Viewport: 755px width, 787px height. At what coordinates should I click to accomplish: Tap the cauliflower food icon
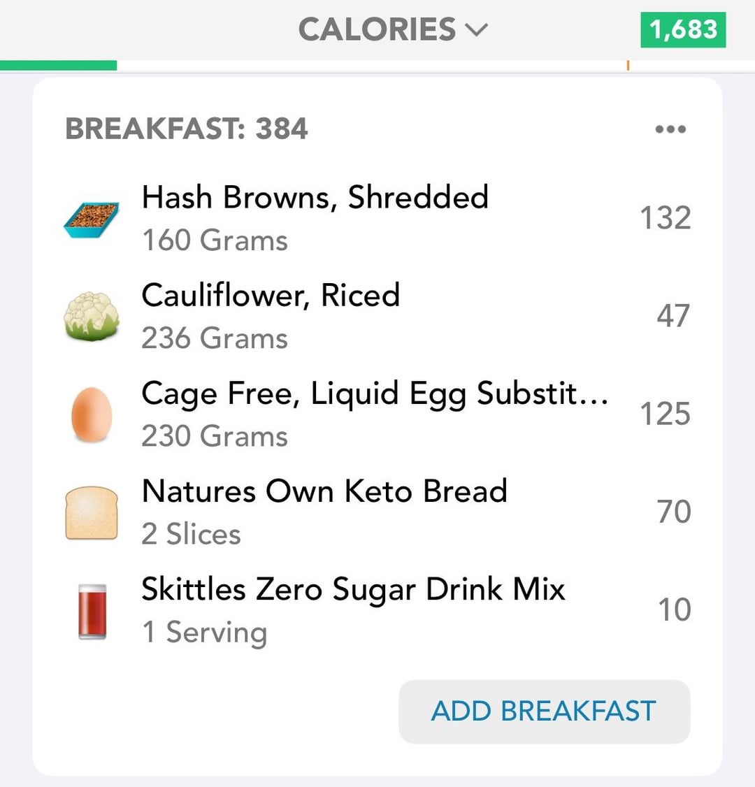pos(92,316)
